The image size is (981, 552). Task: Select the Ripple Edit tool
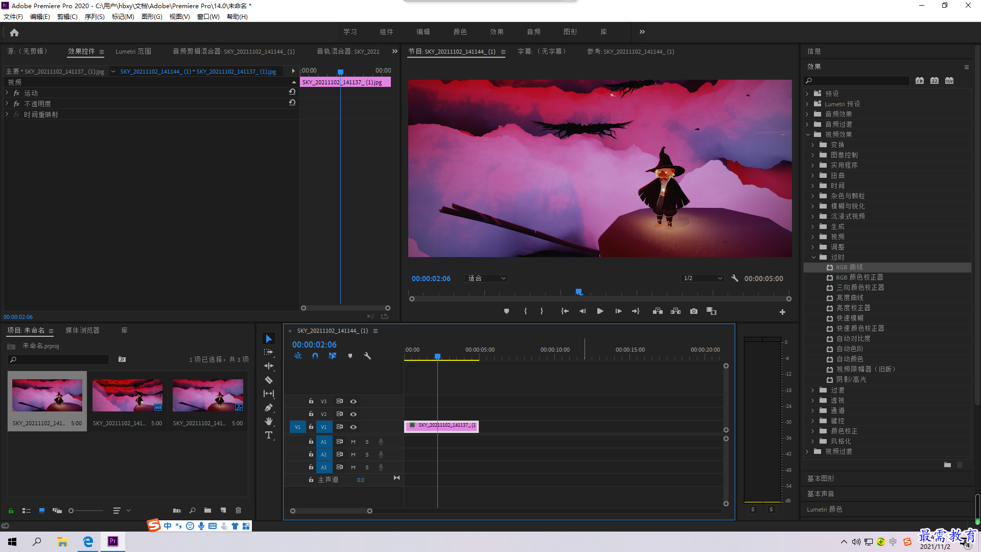(269, 366)
